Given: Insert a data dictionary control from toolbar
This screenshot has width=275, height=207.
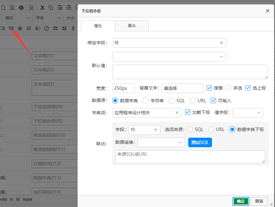Looking at the screenshot, I should point(55,28).
